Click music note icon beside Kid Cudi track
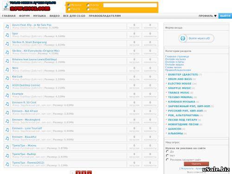The width and height of the screenshot is (232, 174). [7, 78]
